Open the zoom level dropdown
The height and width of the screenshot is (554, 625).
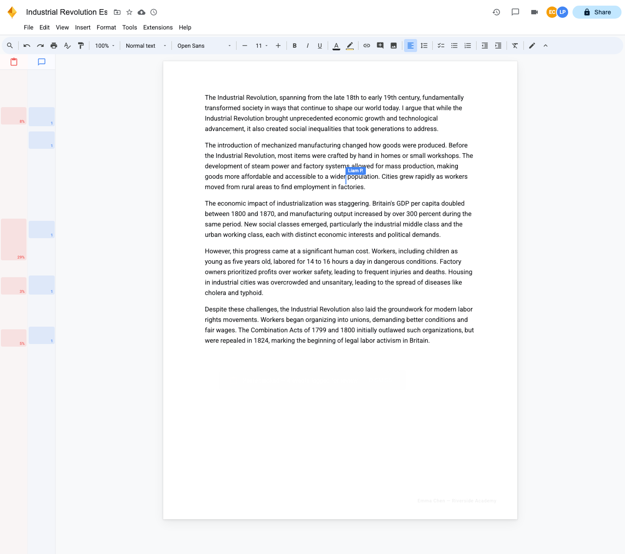coord(104,46)
